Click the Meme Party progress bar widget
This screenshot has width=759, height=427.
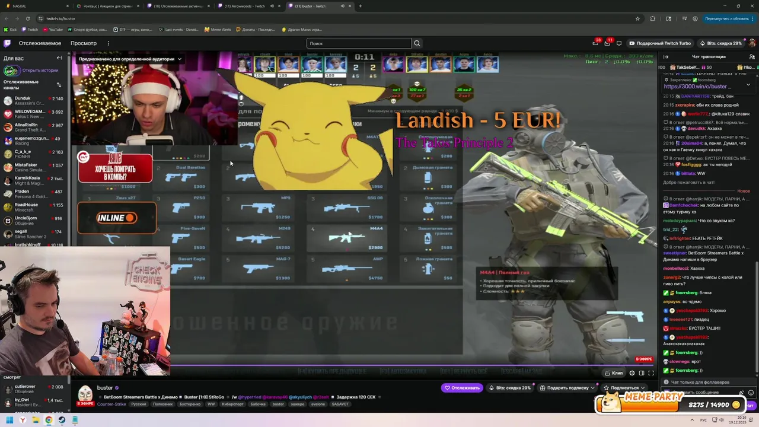coord(670,403)
